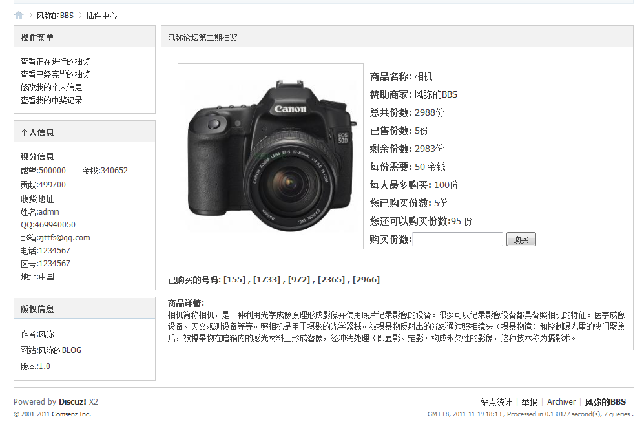Screen dimensions: 644x433
Task: Click purchased number [1733]
Action: [x=267, y=280]
